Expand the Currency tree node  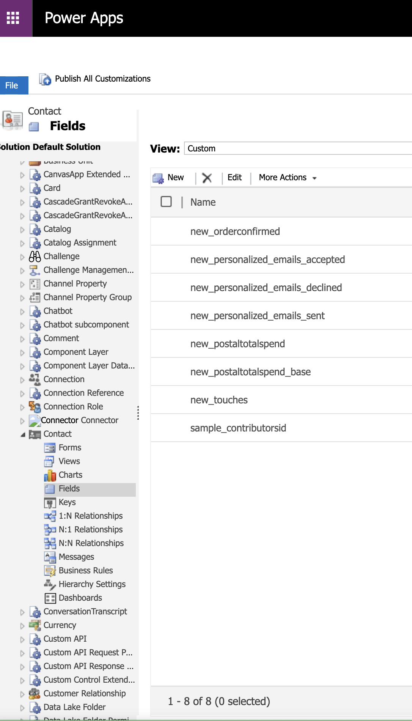tap(22, 626)
